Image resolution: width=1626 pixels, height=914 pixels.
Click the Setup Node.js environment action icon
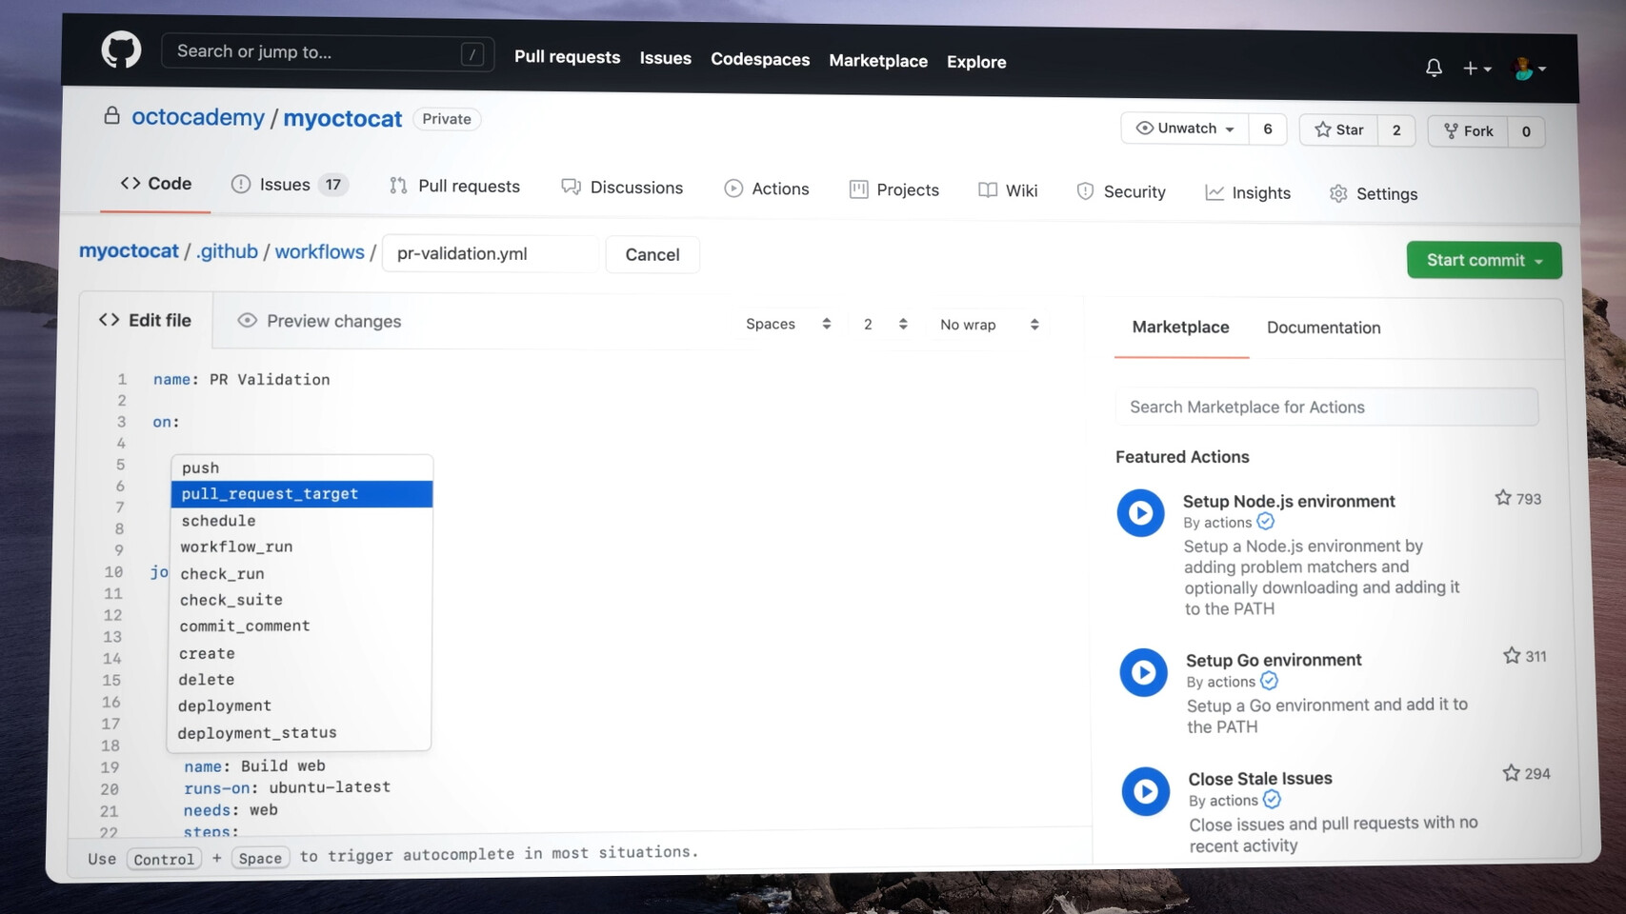click(x=1140, y=513)
